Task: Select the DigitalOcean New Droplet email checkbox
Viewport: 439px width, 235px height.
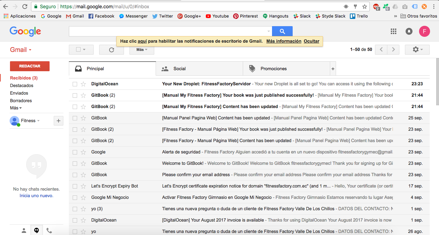Action: tap(75, 84)
